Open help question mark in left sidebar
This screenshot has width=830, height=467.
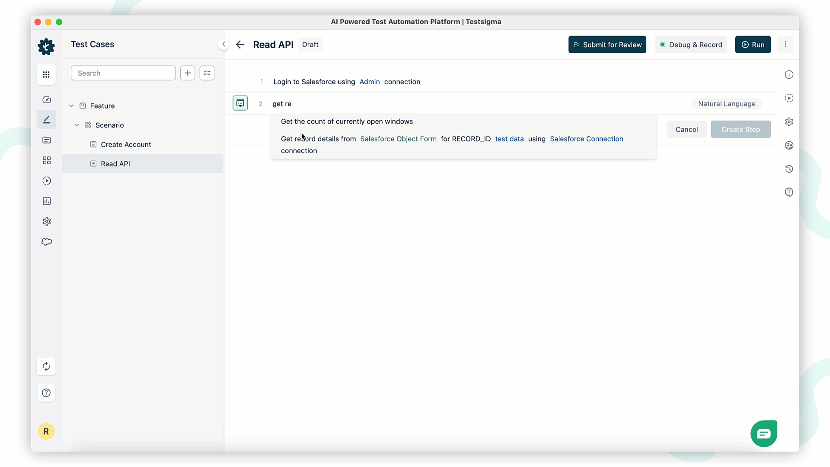point(46,393)
